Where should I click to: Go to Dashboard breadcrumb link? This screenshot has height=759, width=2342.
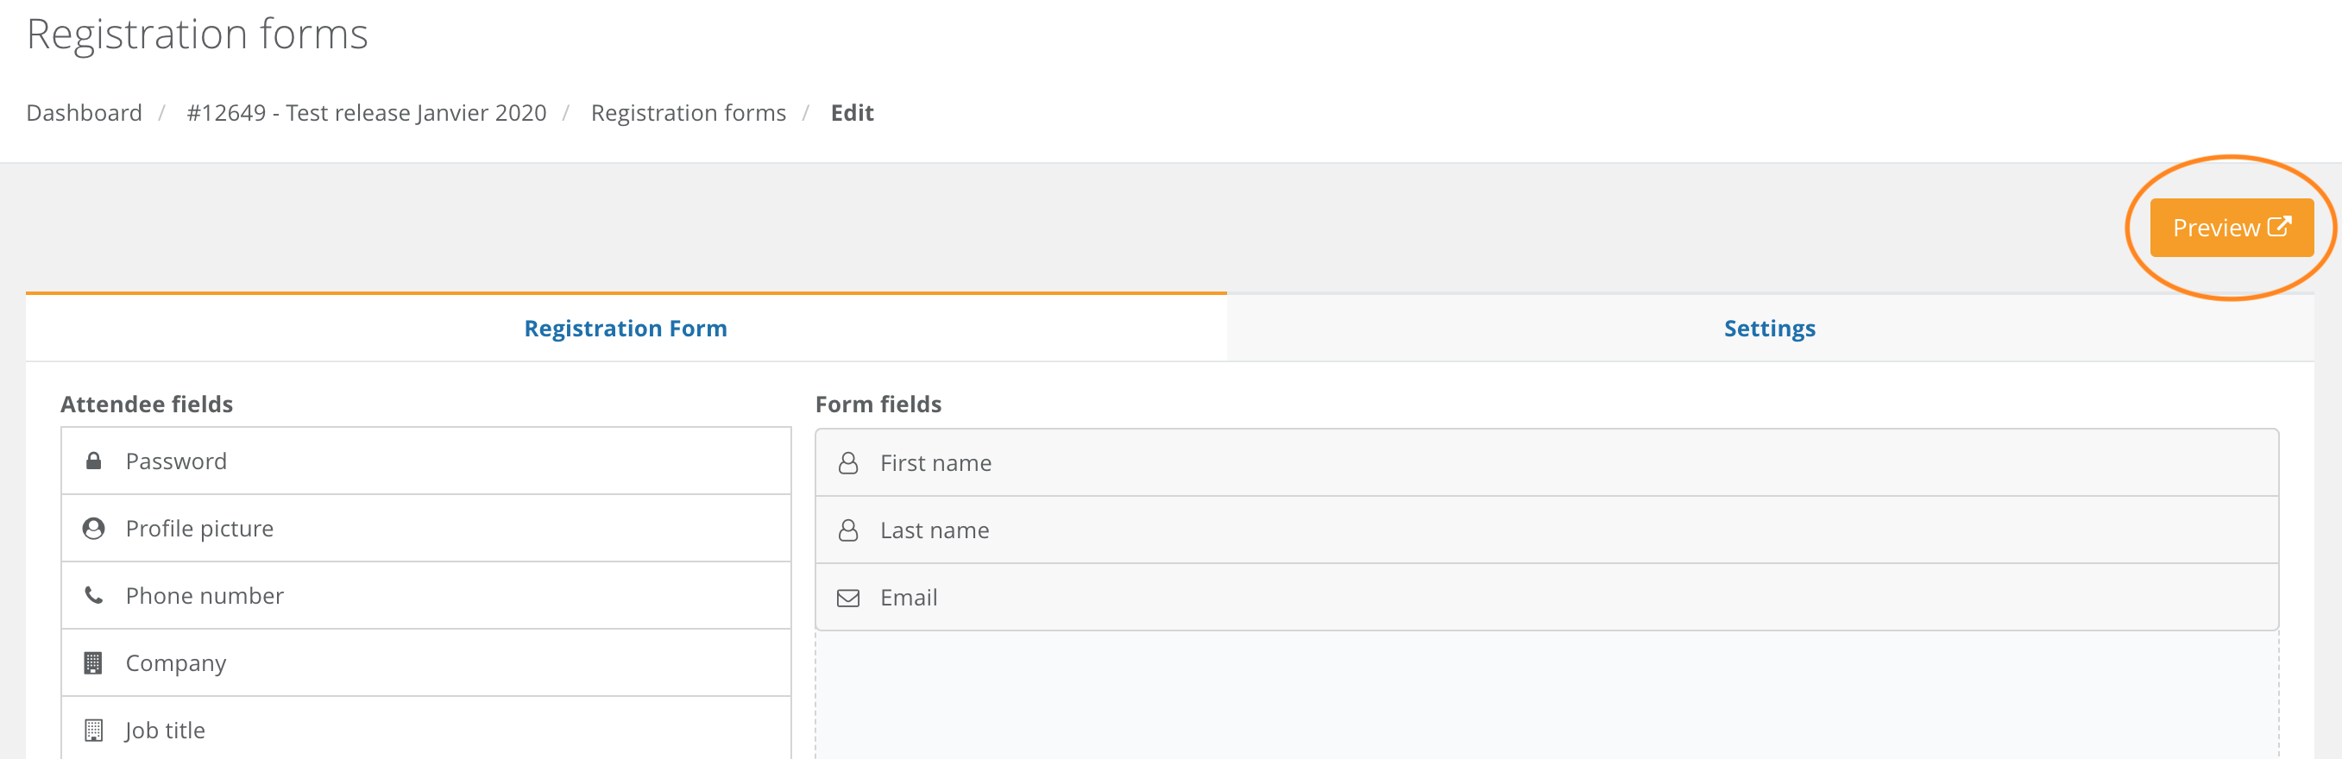click(x=85, y=113)
